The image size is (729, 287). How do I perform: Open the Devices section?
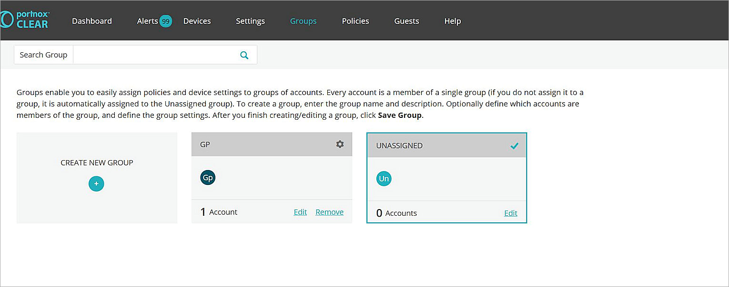tap(197, 21)
